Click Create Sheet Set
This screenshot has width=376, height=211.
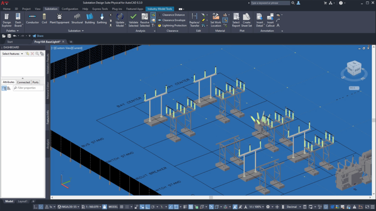coord(246,20)
